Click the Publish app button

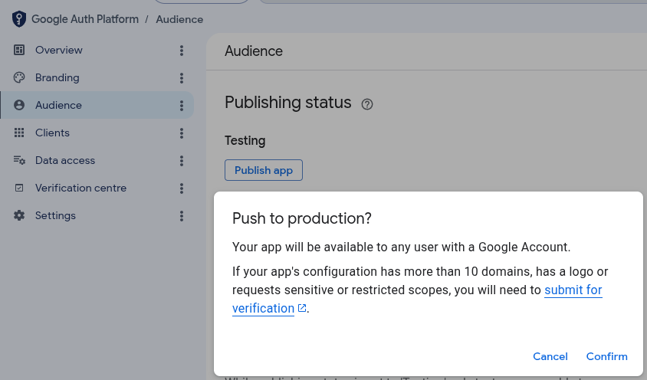pos(264,170)
